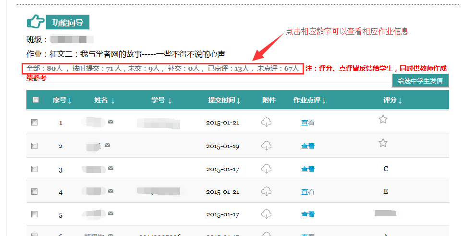Click 给选中学生发信 button
Screen dimensions: 464x236
coord(420,81)
